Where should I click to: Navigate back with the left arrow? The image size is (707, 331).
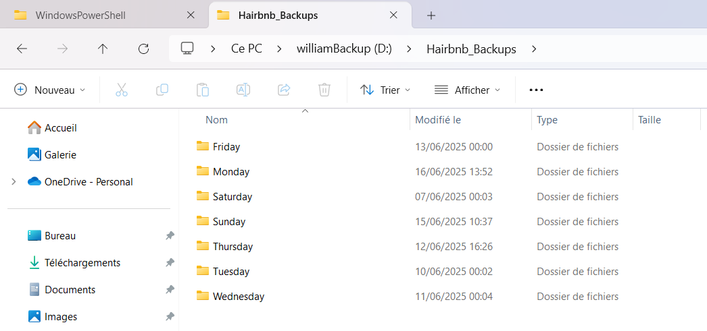click(x=22, y=49)
